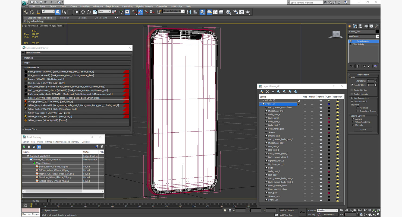
Task: Click the Utilities hammer panel icon
Action: click(377, 26)
